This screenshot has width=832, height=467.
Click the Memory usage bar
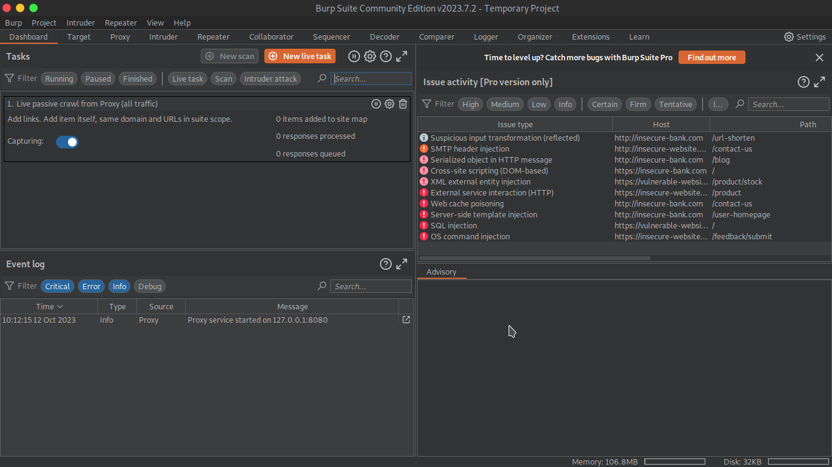pyautogui.click(x=674, y=462)
